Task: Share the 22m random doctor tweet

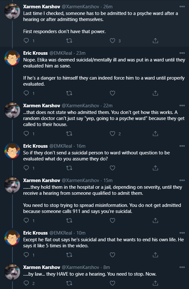Action: [x=155, y=133]
